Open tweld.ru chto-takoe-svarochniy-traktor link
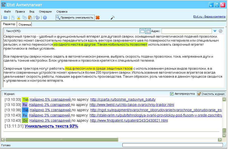Image resolution: width=228 pixels, height=149 pixels. click(x=132, y=105)
